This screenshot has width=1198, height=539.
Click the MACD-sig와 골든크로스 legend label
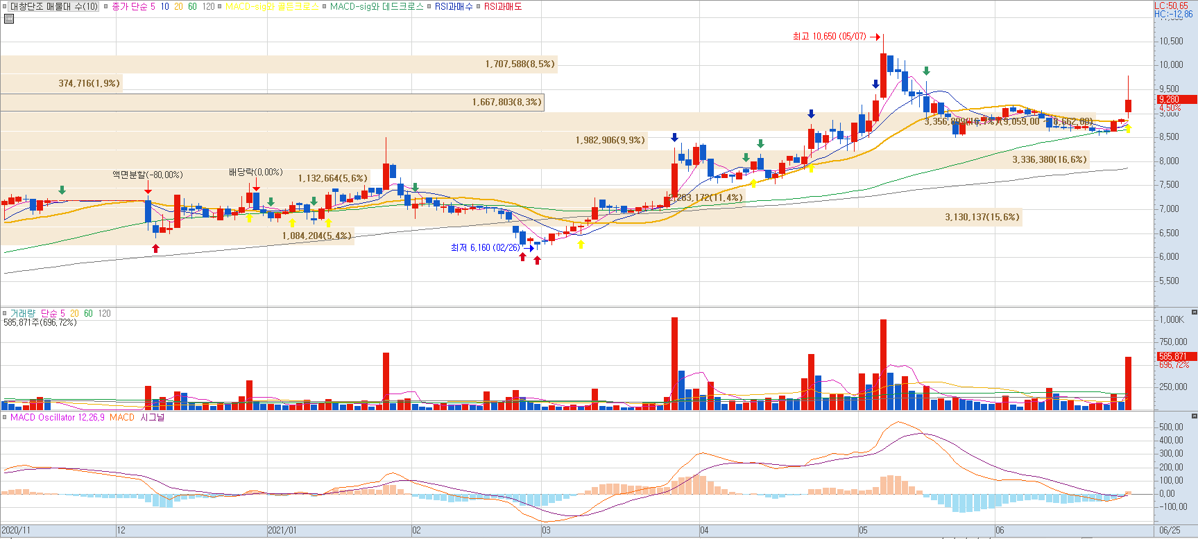[x=272, y=6]
